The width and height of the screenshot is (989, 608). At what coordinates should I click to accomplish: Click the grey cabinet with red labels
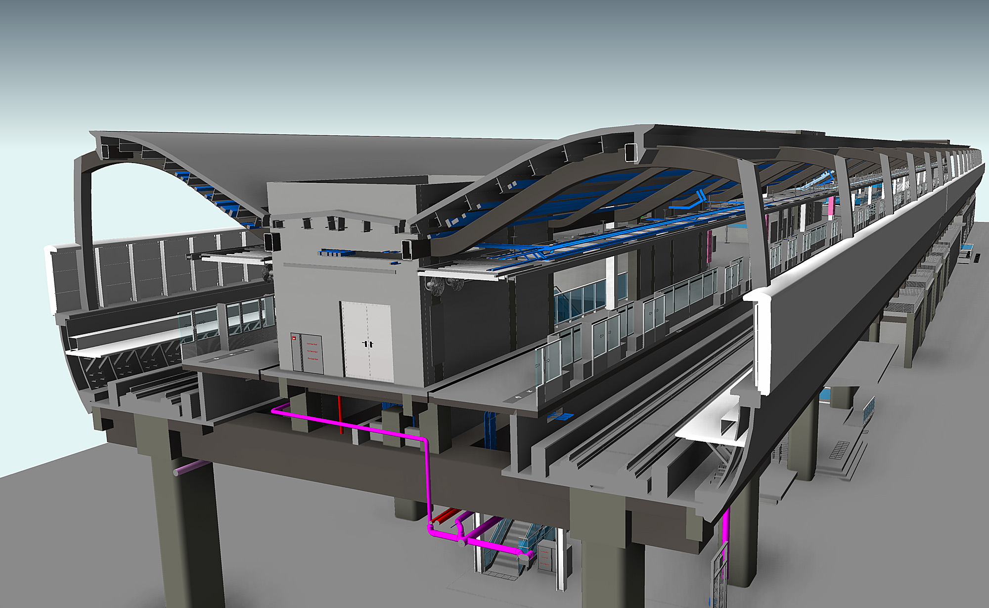point(307,353)
